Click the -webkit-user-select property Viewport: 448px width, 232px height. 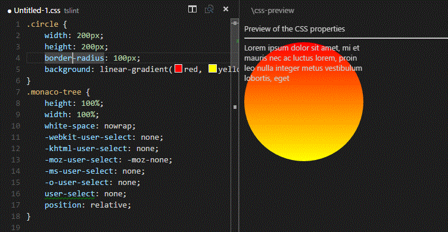click(88, 137)
